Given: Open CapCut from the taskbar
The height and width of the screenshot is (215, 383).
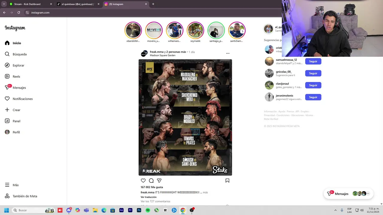Looking at the screenshot, I should (x=165, y=210).
